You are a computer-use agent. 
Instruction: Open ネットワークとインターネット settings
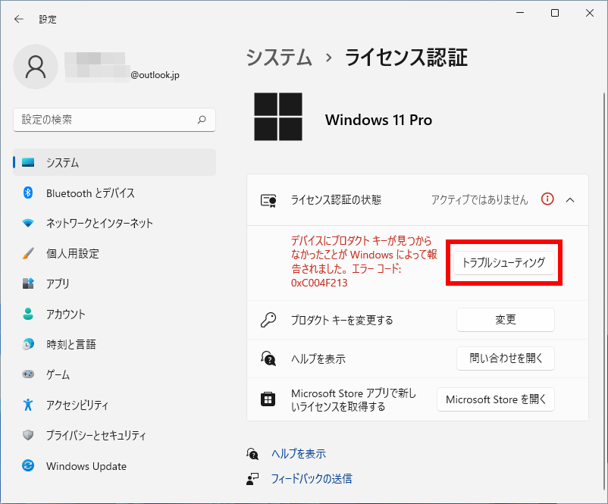click(114, 223)
